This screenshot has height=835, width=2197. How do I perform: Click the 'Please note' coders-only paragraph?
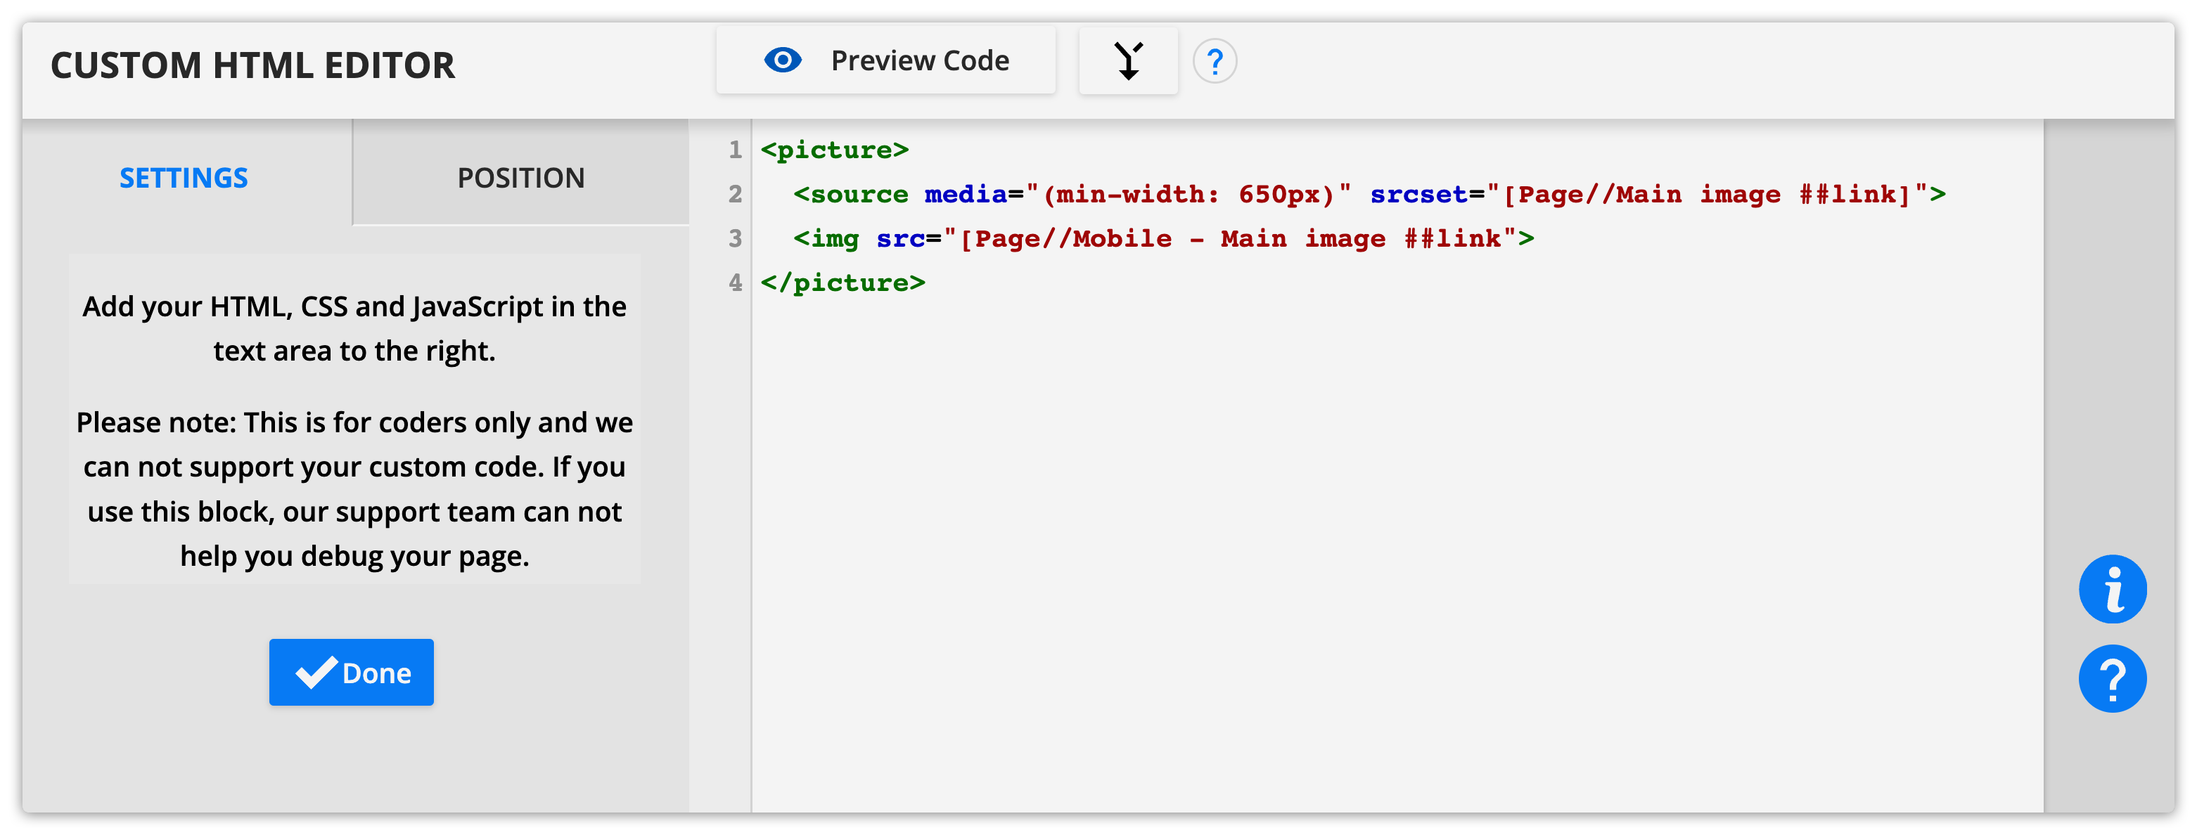354,489
